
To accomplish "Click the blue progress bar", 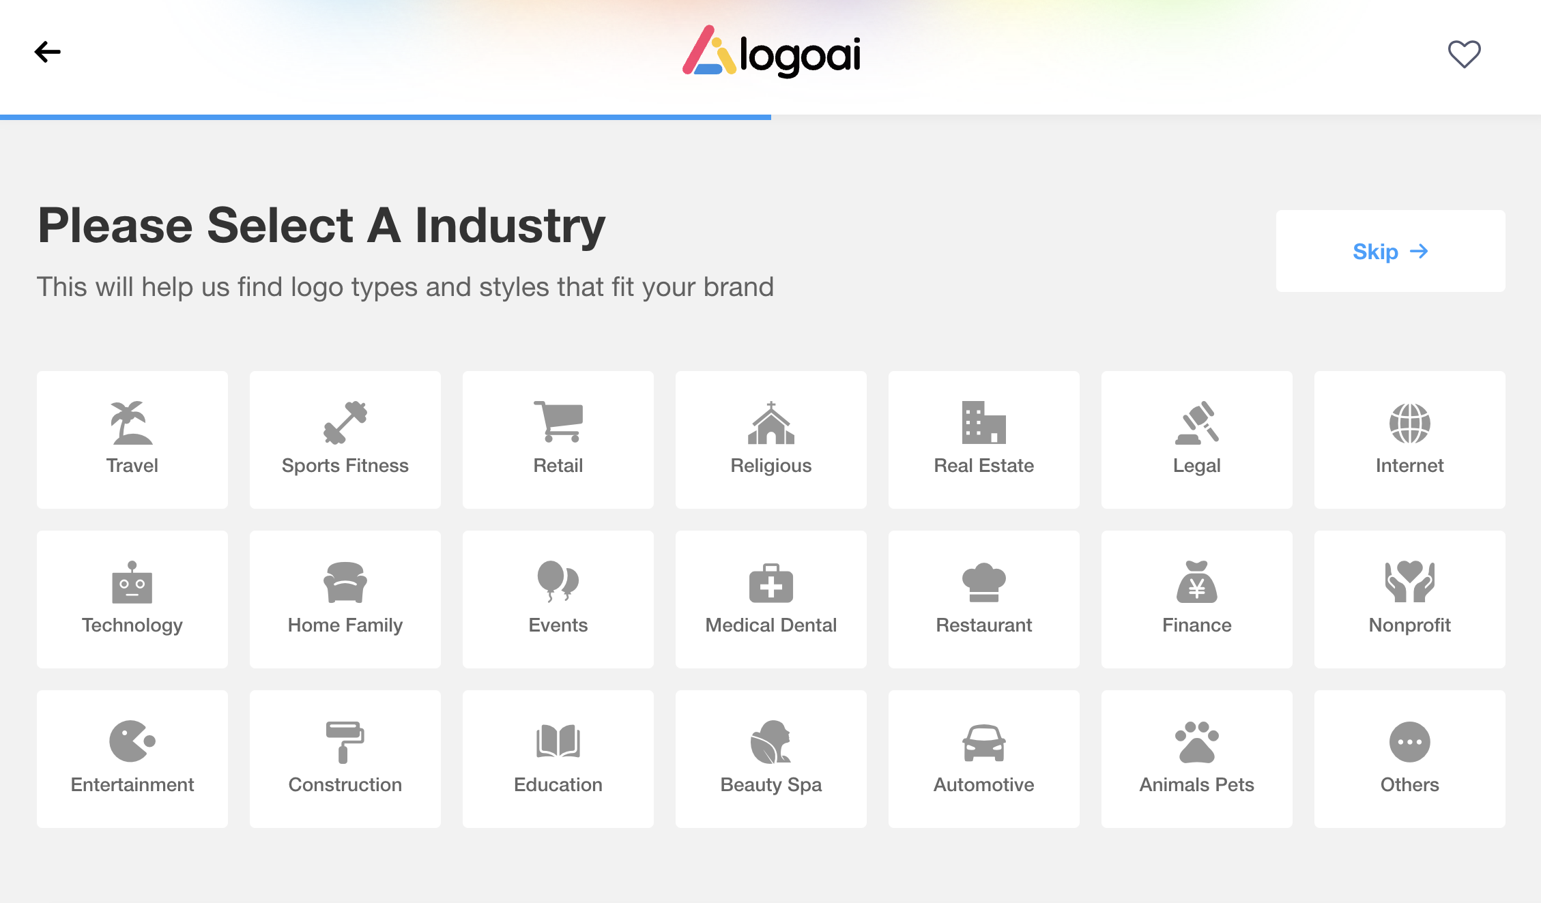I will 386,117.
